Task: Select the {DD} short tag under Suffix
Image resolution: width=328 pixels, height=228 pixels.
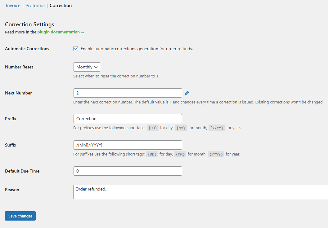Action: point(152,154)
